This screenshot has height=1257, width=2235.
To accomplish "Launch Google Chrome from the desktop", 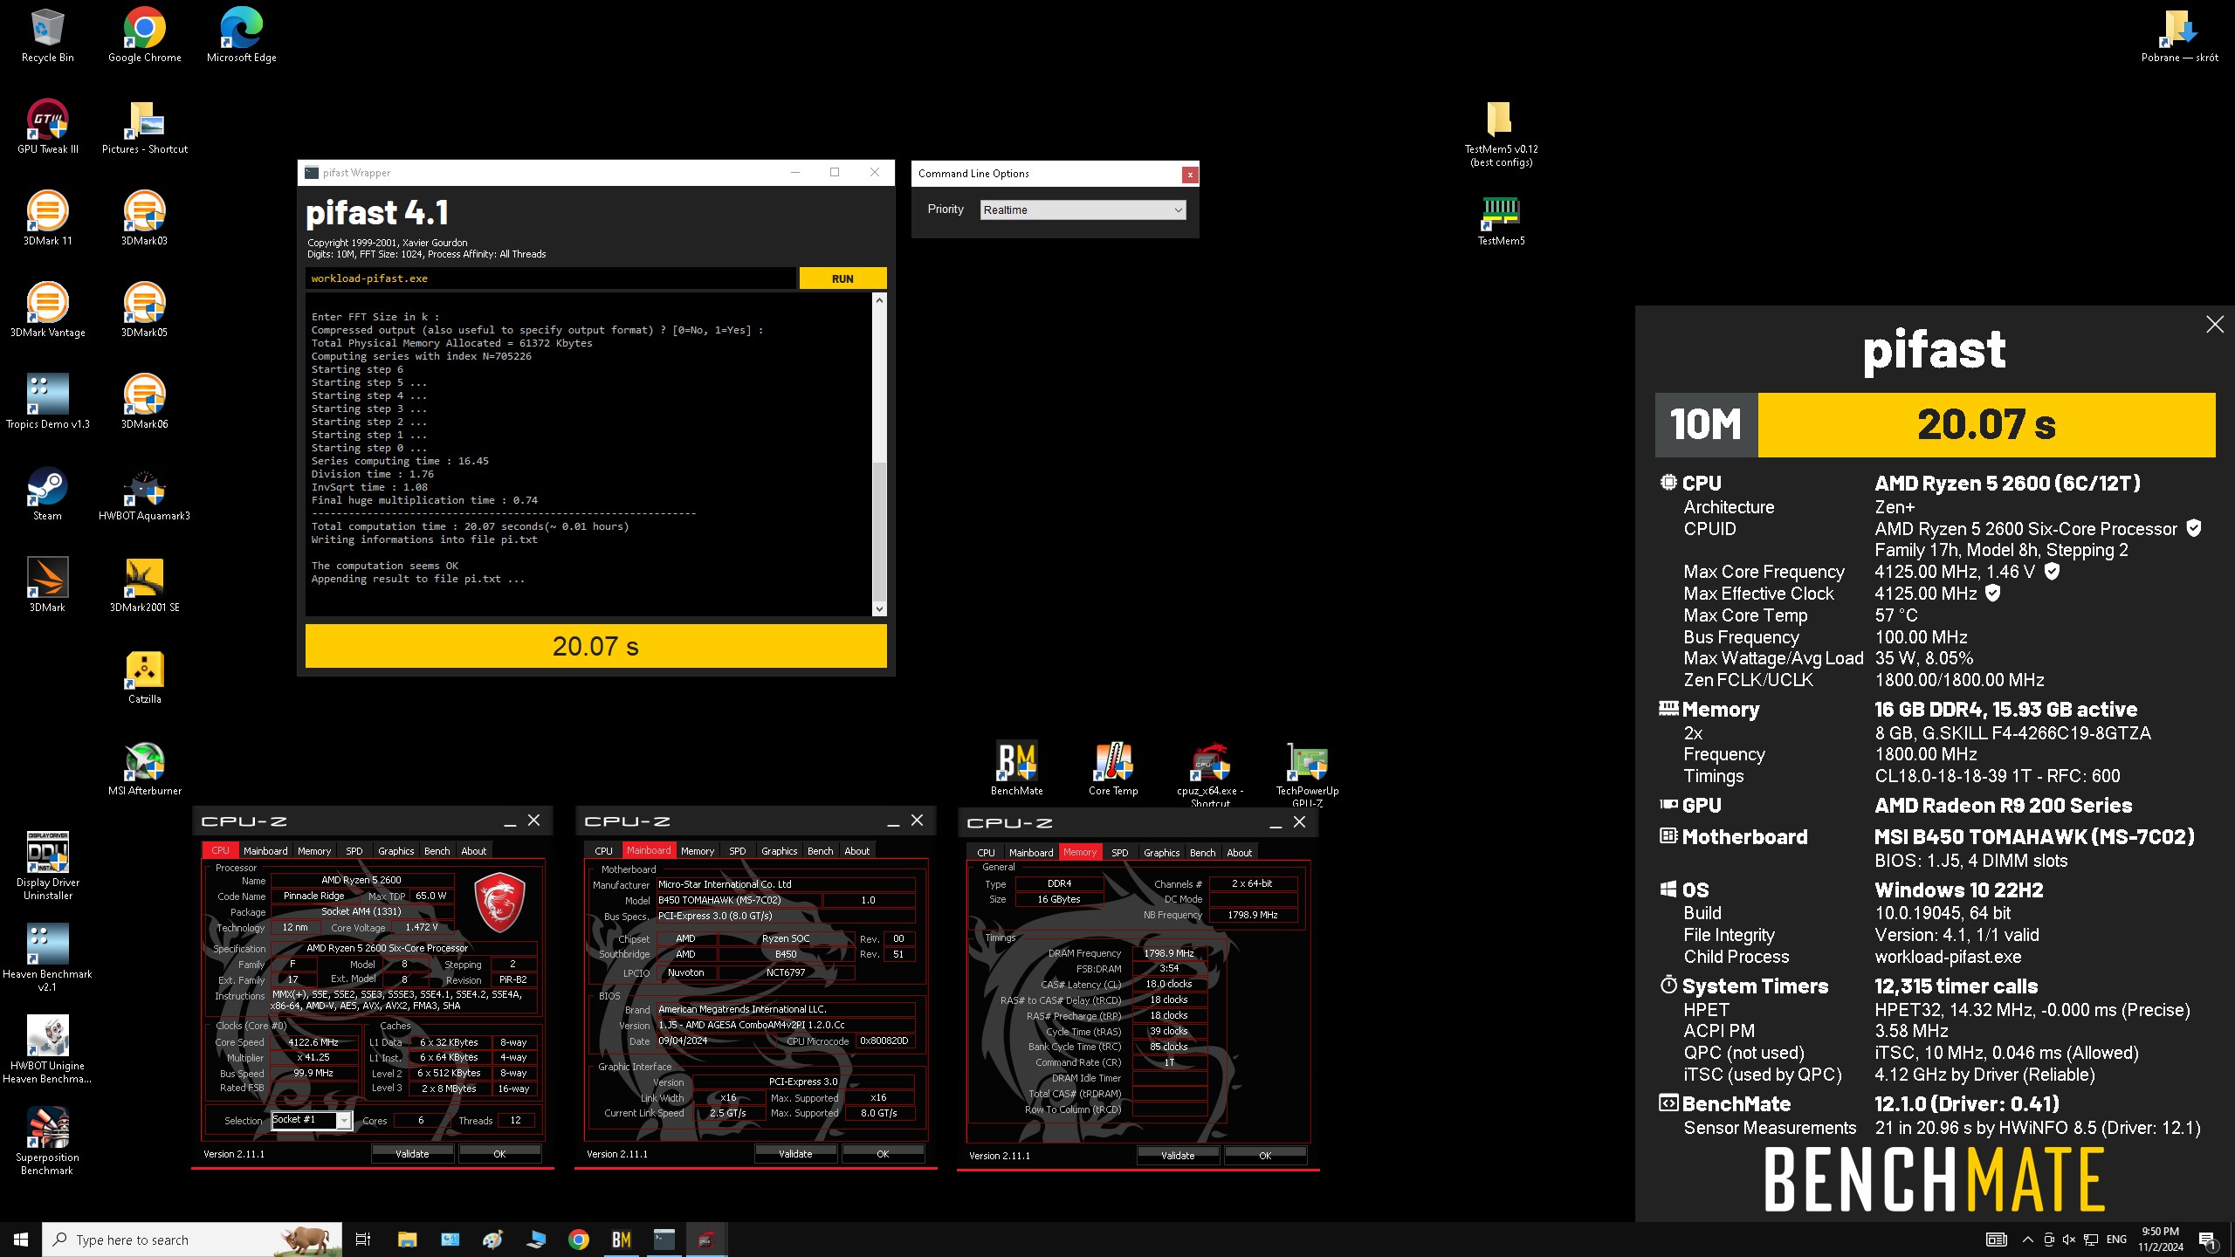I will (144, 36).
